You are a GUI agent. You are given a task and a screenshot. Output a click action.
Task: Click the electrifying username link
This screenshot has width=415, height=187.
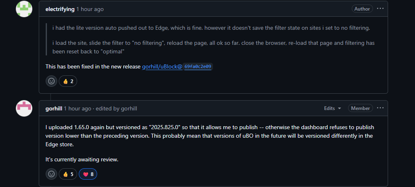pos(60,9)
